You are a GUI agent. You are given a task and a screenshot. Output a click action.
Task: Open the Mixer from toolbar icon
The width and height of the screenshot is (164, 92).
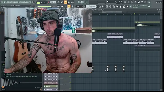tap(110, 6)
